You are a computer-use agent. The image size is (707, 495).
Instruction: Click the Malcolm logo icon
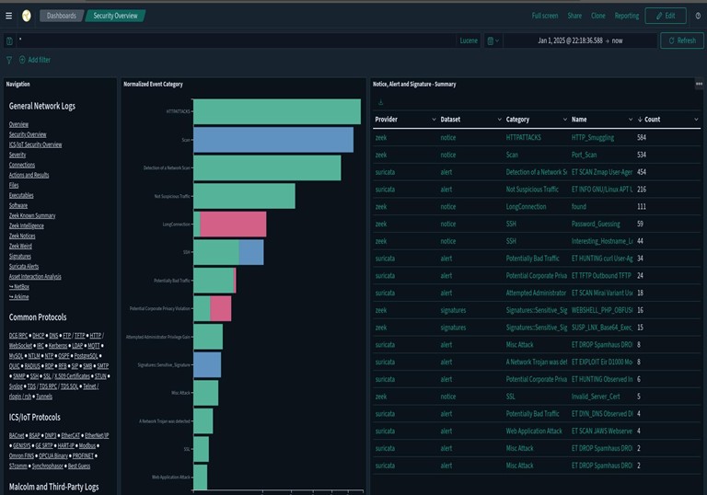point(27,16)
